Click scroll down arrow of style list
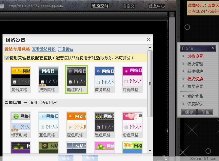219x161 pixels. (x=150, y=151)
